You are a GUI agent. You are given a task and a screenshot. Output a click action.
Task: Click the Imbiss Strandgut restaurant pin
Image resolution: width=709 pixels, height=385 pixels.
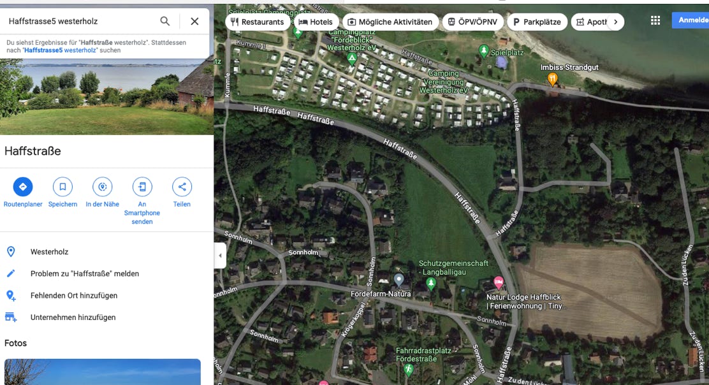click(x=552, y=80)
